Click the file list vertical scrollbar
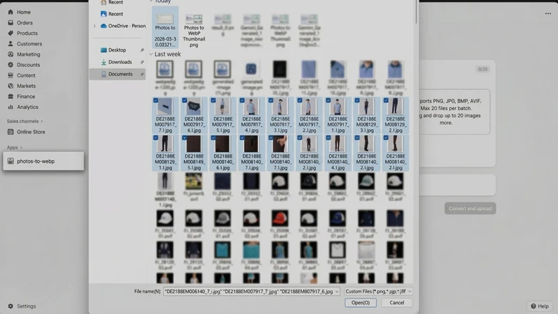 [416, 10]
